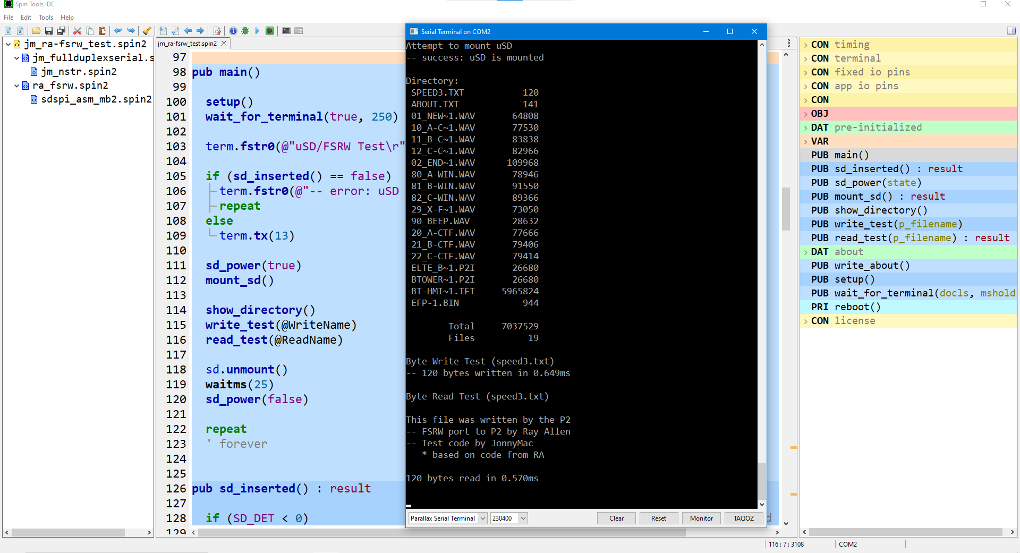Click the Open folder toolbar icon
This screenshot has height=553, width=1020.
click(x=36, y=31)
